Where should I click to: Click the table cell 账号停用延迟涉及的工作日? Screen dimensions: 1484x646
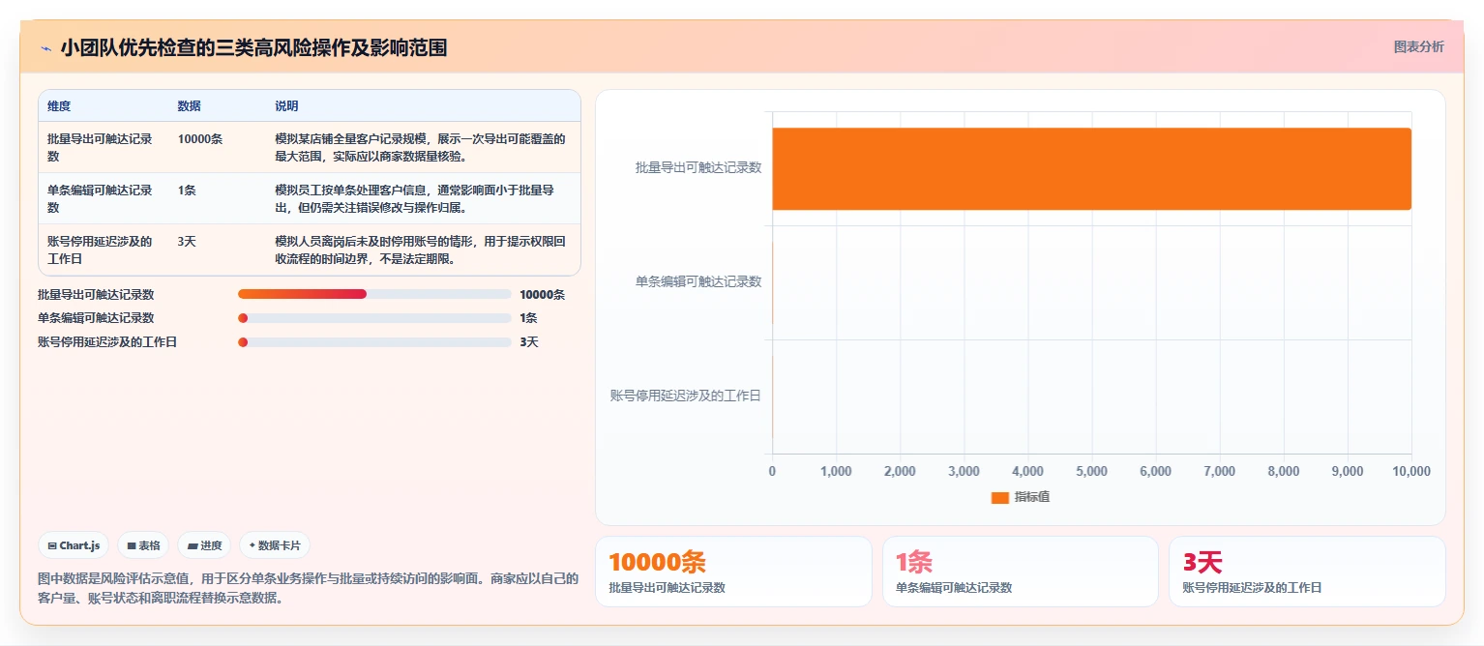(x=100, y=250)
